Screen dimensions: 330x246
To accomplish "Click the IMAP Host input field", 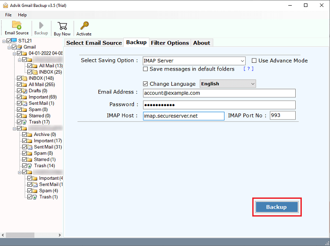I will [184, 116].
